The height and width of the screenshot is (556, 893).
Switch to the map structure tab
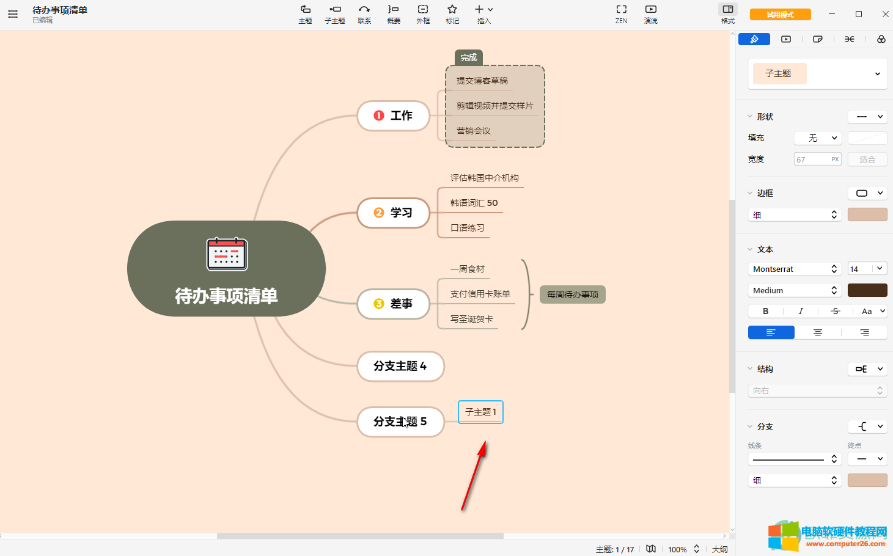coord(850,39)
